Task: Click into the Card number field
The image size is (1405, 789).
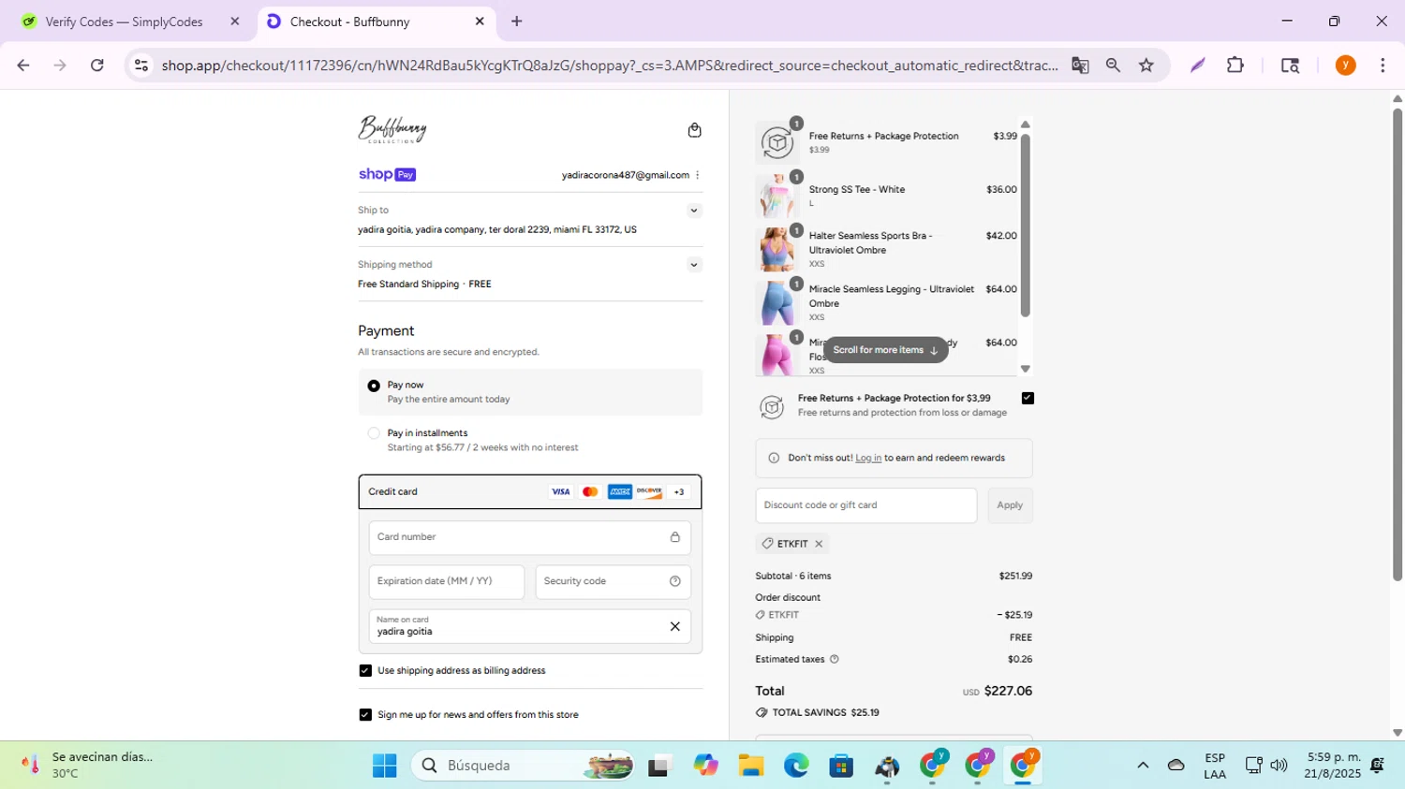Action: (530, 538)
